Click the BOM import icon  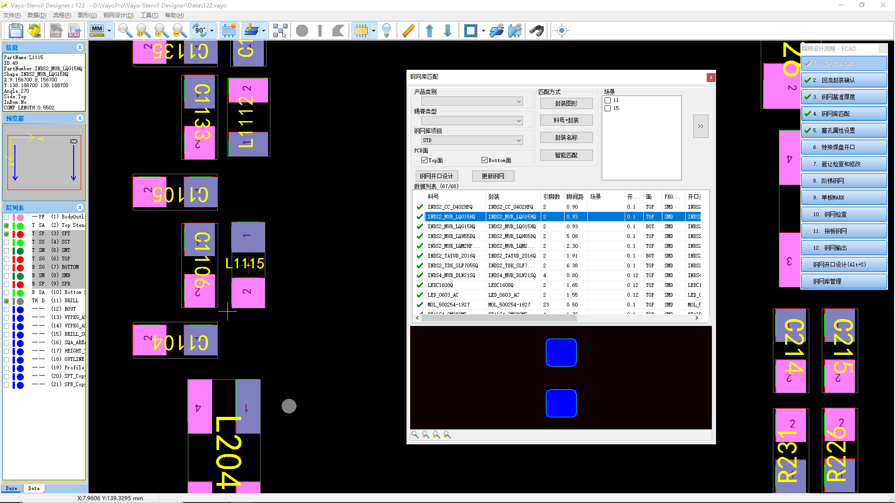74,31
